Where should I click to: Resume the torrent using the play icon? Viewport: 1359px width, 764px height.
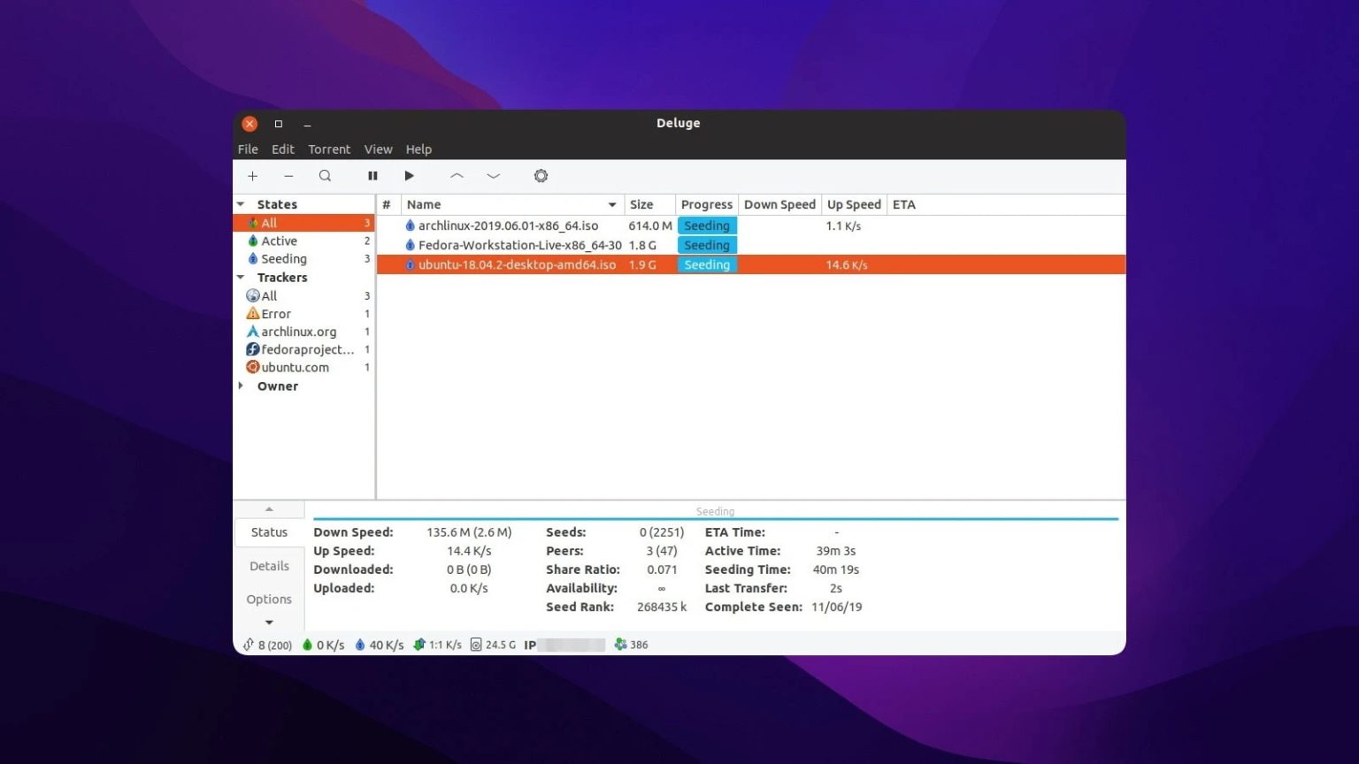coord(409,176)
